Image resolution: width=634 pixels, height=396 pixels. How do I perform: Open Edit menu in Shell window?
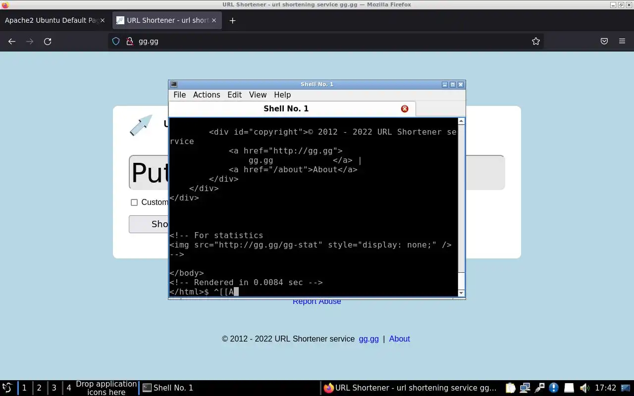(x=234, y=95)
